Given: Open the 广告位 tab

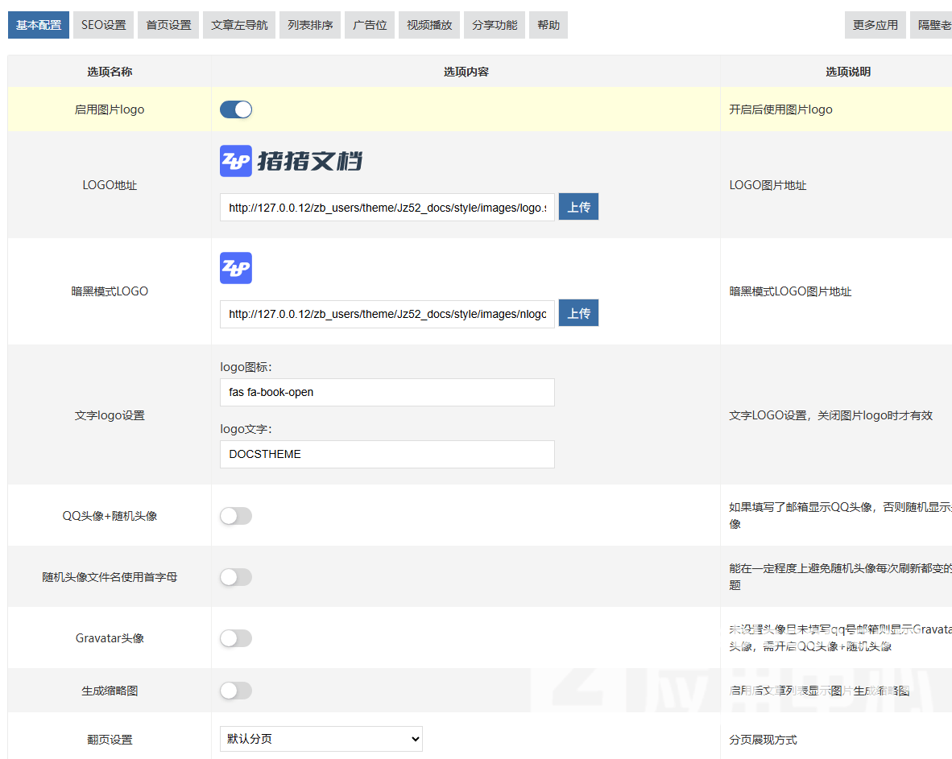Looking at the screenshot, I should [x=370, y=25].
